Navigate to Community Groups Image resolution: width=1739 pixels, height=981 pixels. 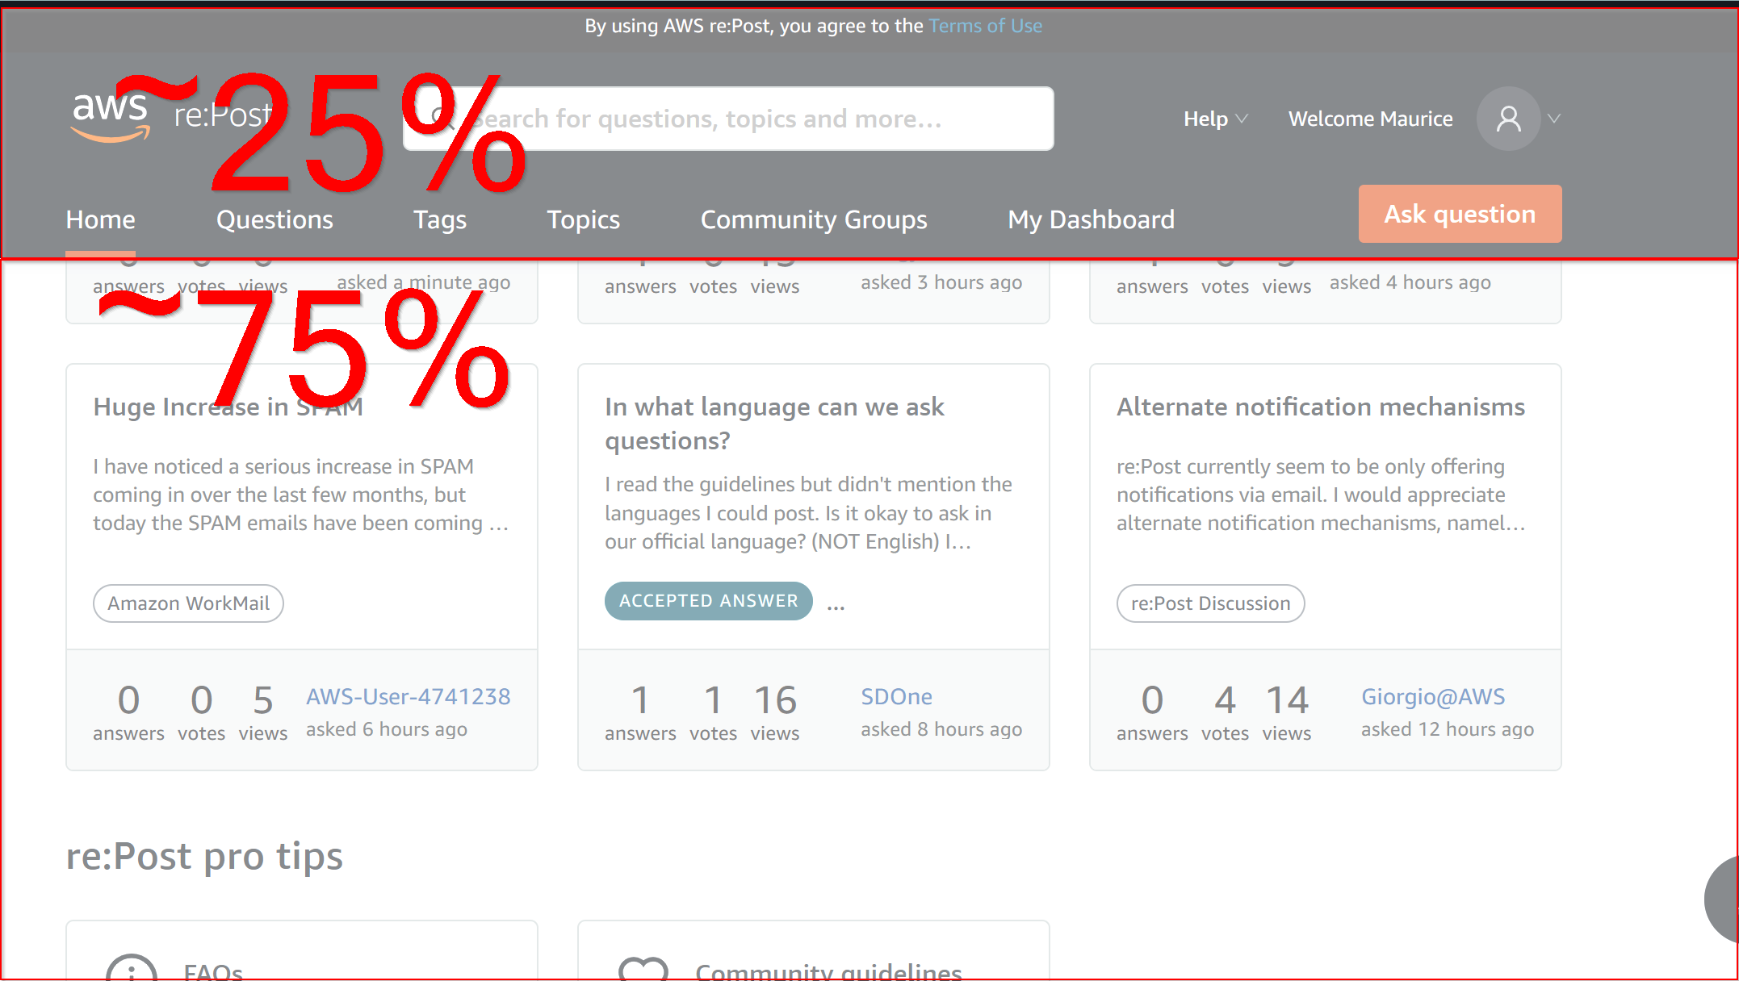(x=814, y=219)
